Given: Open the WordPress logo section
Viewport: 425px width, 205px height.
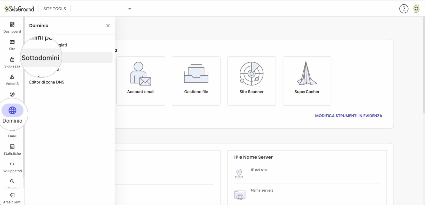Looking at the screenshot, I should pyautogui.click(x=12, y=94).
